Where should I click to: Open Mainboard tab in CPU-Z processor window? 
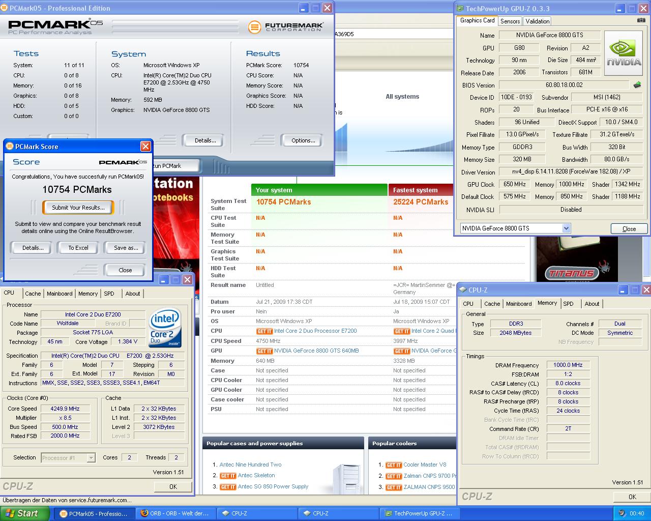(x=60, y=294)
